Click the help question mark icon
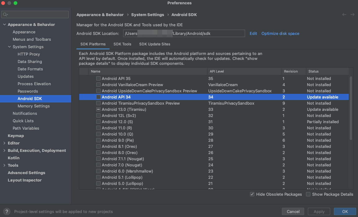The height and width of the screenshot is (217, 358). pyautogui.click(x=6, y=211)
